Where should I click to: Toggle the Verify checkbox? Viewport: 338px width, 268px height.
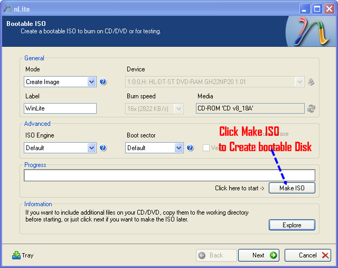pos(206,148)
